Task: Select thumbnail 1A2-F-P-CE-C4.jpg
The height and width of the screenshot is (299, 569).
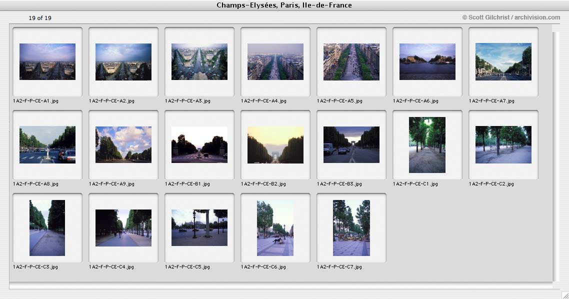Action: (x=123, y=228)
